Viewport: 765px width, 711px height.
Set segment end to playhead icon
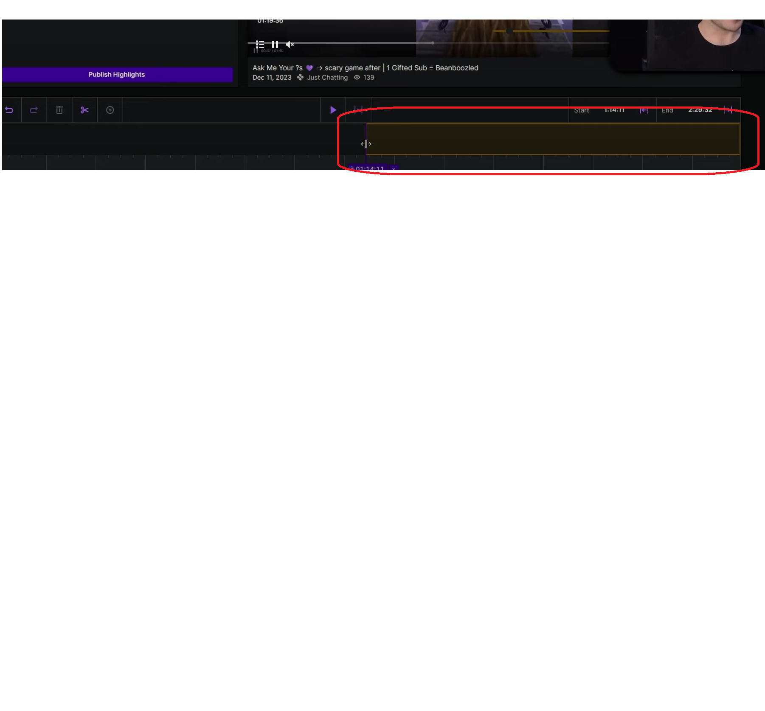pyautogui.click(x=728, y=110)
